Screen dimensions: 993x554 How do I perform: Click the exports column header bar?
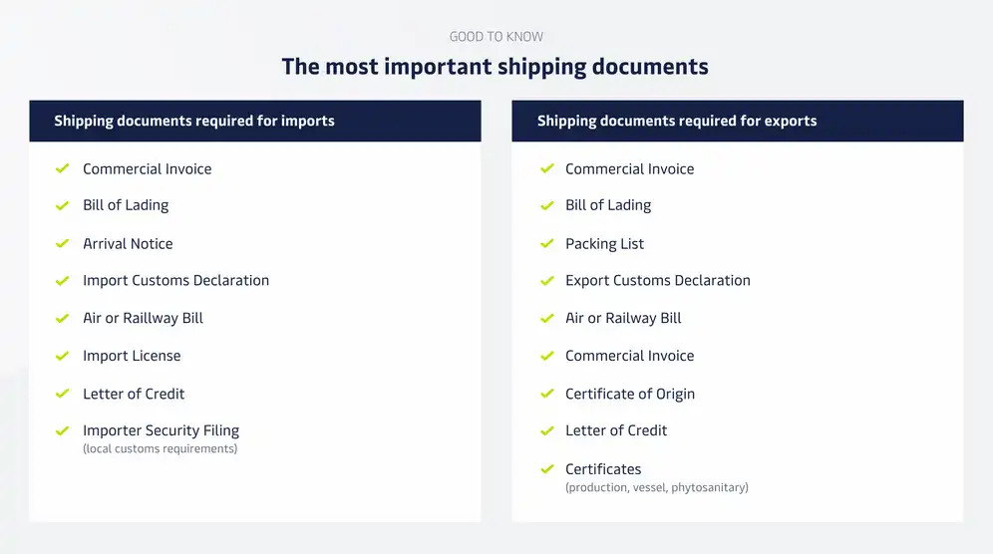pos(738,121)
